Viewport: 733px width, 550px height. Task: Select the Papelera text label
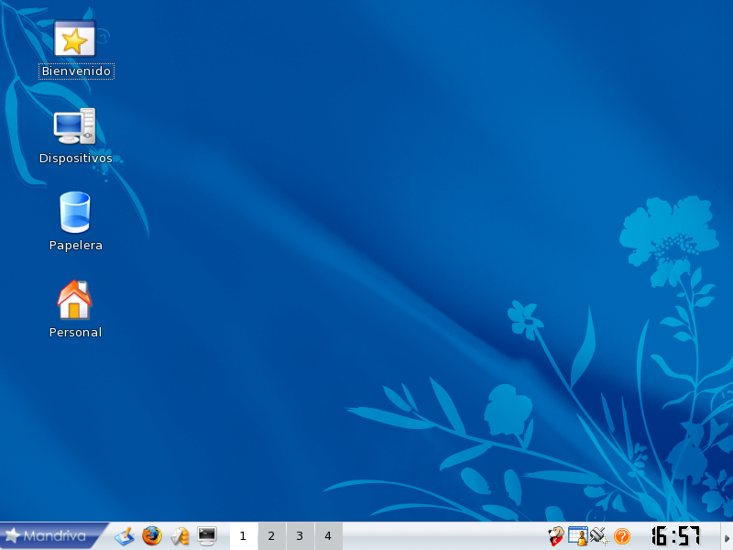(x=75, y=246)
